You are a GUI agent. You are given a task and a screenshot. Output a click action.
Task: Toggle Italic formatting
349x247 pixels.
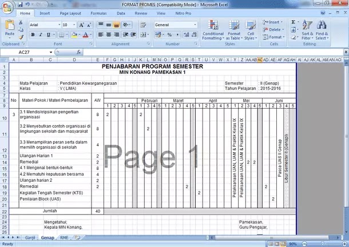41,35
